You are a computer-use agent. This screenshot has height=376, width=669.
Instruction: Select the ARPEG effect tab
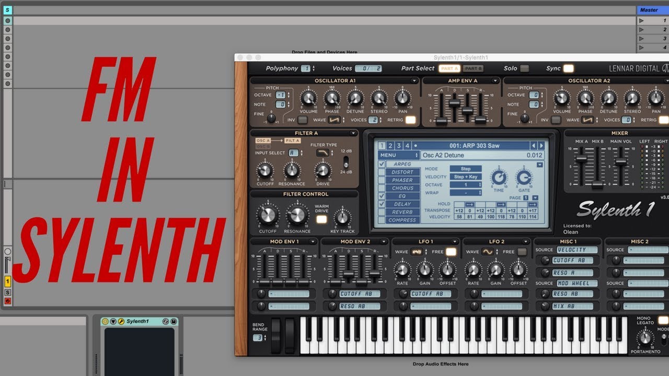tap(402, 164)
